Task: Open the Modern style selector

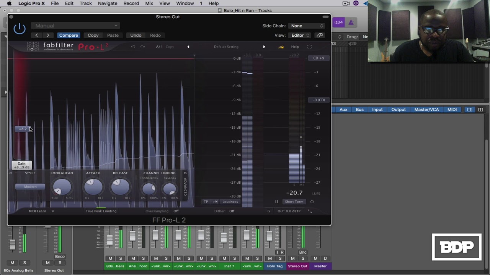Action: click(30, 186)
